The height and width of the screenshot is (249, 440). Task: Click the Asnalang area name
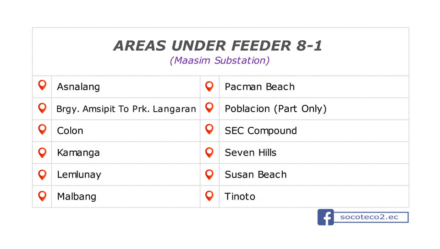pyautogui.click(x=78, y=87)
